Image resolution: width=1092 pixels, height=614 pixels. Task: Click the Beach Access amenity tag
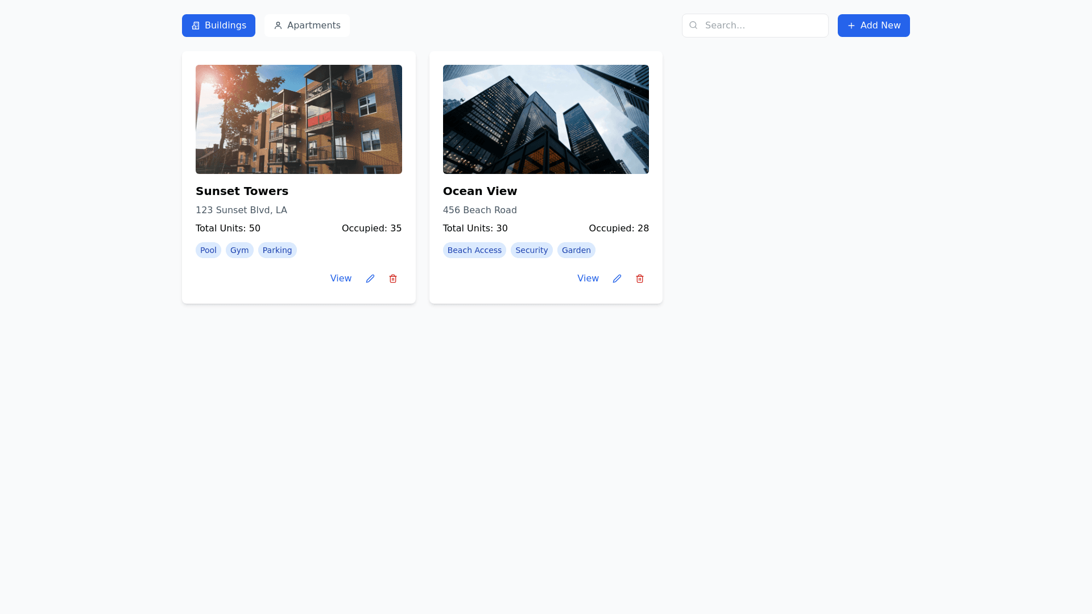474,250
